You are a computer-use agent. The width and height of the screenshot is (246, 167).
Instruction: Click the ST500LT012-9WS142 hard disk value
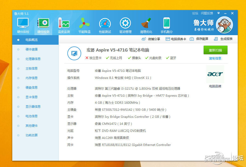pyautogui.click(x=131, y=109)
